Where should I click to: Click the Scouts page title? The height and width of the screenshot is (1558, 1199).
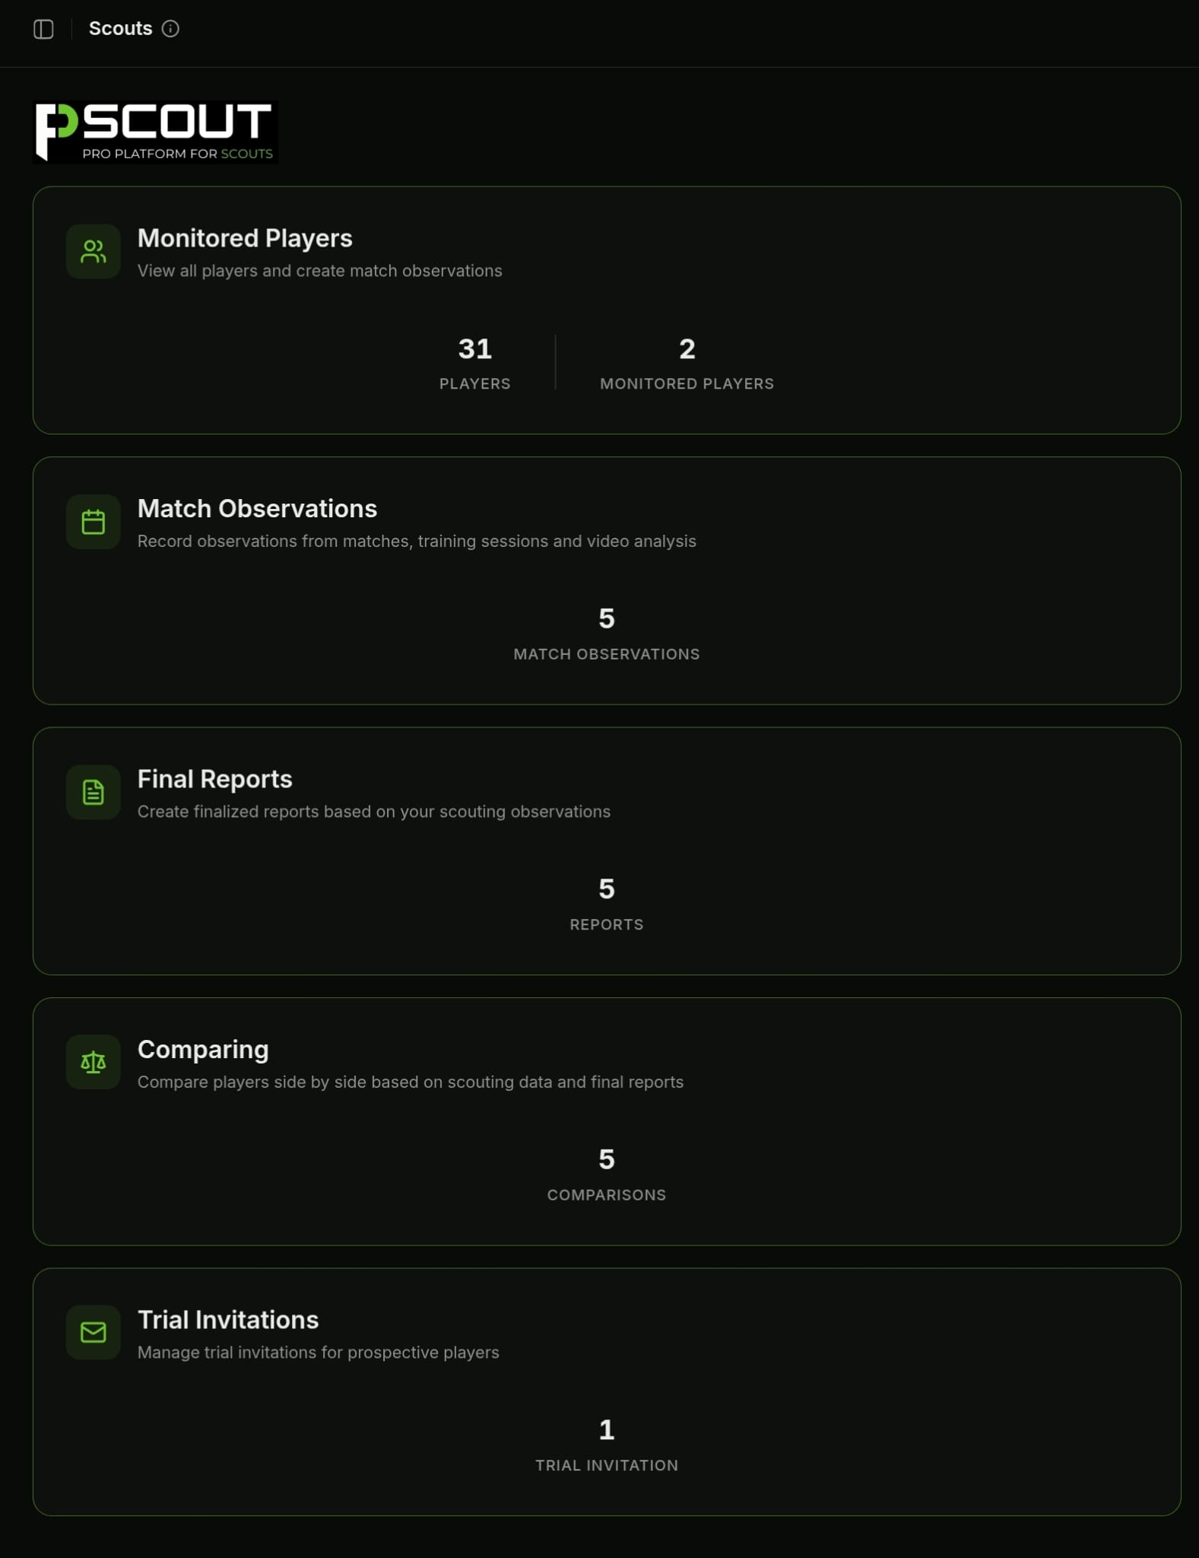point(120,29)
